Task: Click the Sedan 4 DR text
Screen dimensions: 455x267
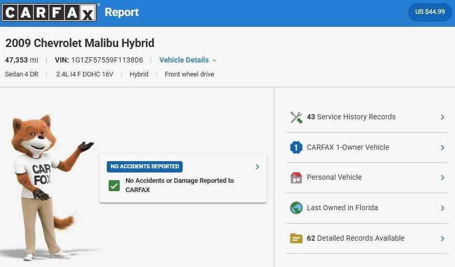Action: coord(22,74)
